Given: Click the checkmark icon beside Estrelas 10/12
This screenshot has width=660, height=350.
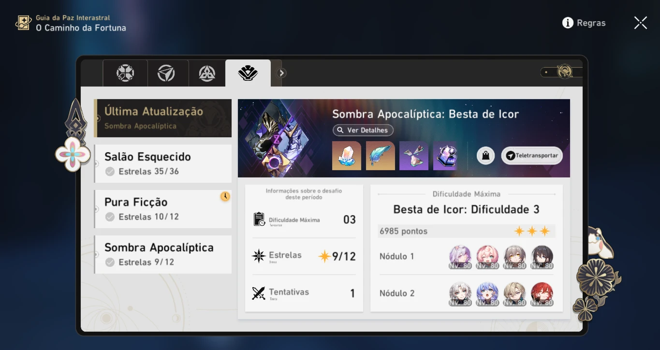Looking at the screenshot, I should [110, 217].
